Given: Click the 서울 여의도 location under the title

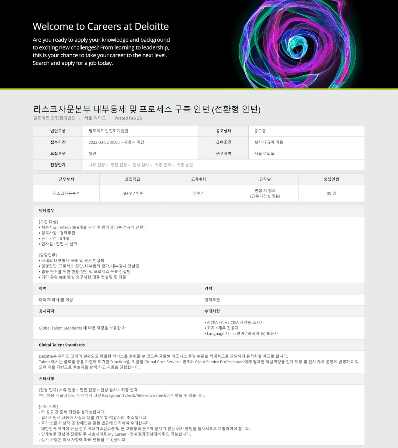Looking at the screenshot, I should (x=95, y=118).
